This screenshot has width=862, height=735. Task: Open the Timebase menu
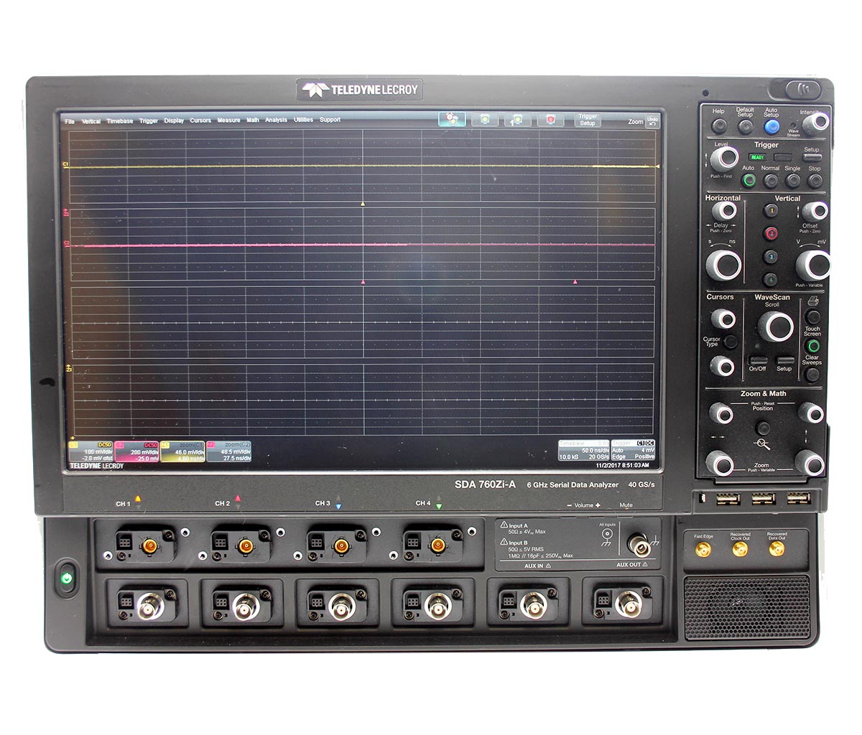pos(120,121)
